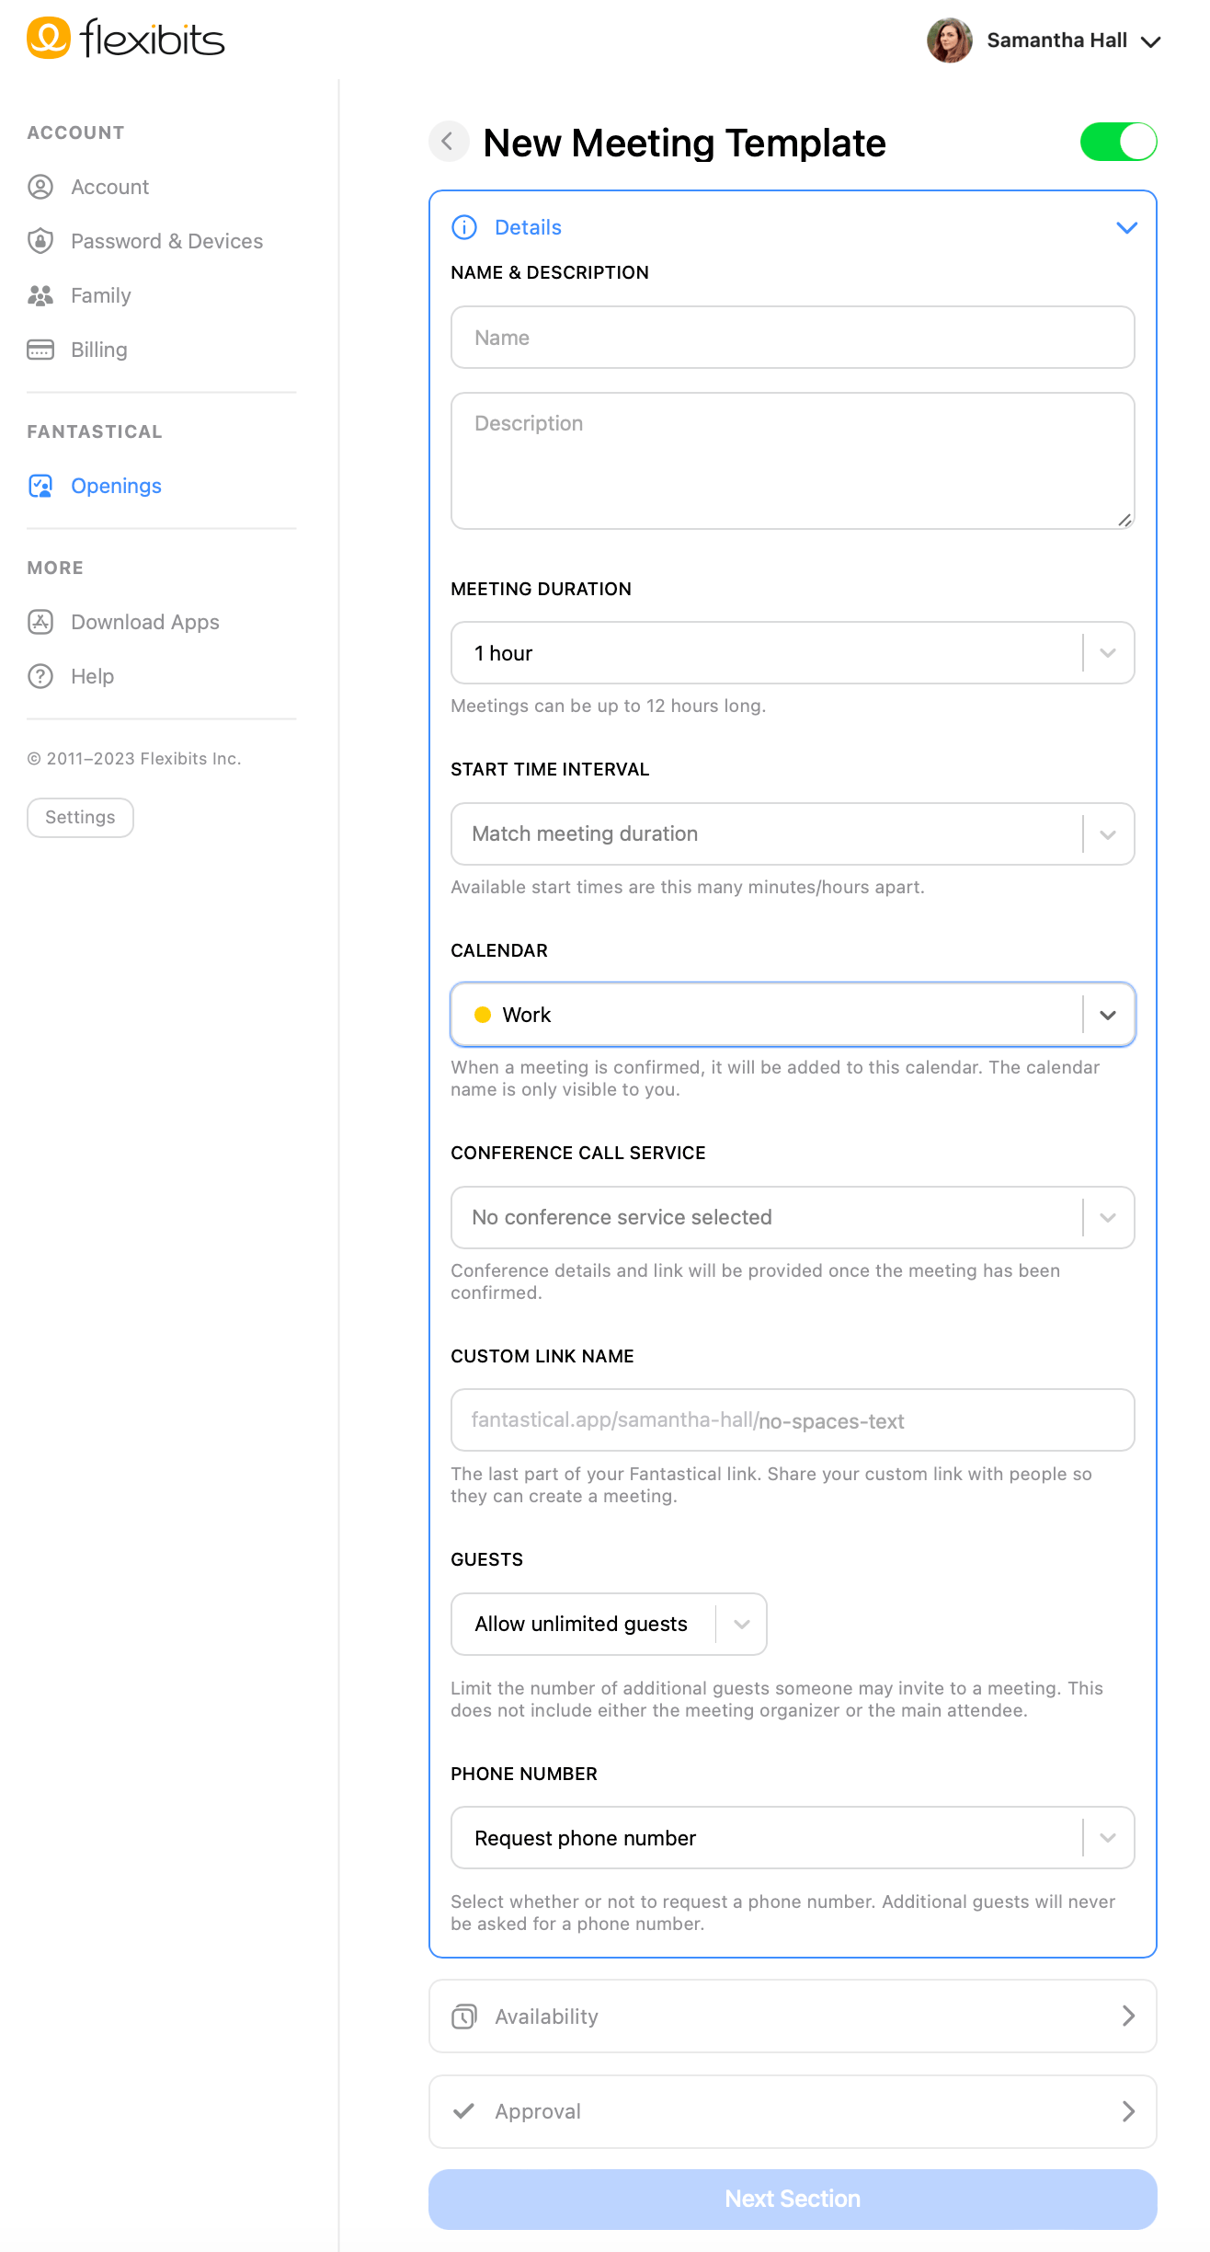1210x2252 pixels.
Task: Click the Availability section label
Action: (546, 2016)
